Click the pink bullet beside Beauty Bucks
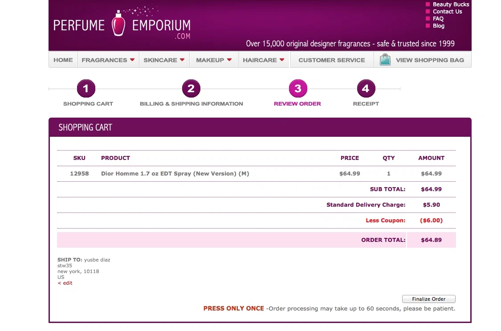Viewport: 501px width, 331px height. pos(428,4)
